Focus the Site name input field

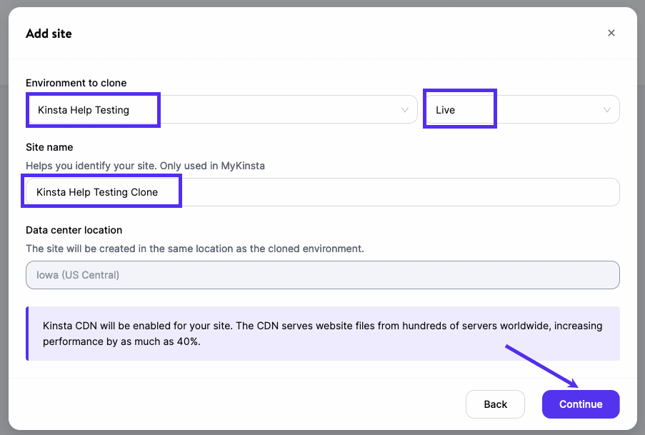click(393, 192)
